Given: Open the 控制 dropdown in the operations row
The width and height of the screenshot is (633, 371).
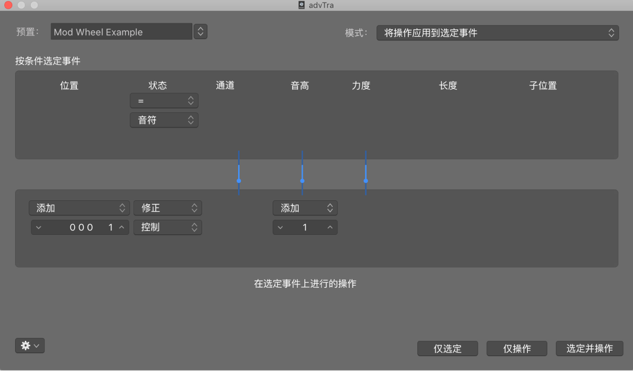Looking at the screenshot, I should [x=167, y=227].
